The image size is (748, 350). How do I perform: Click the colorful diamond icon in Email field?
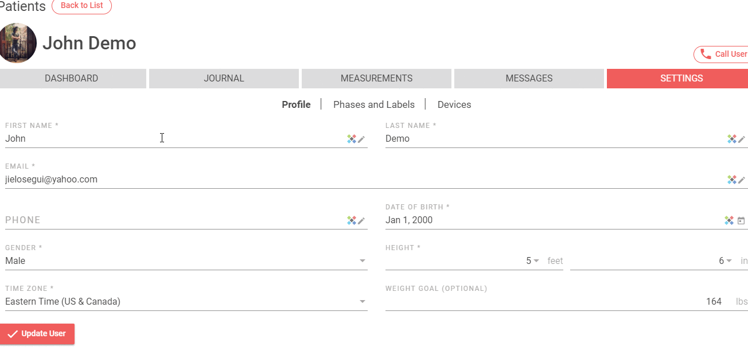click(732, 180)
